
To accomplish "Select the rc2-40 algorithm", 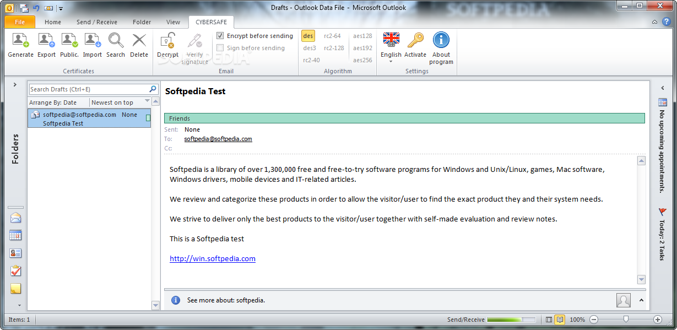I will (311, 60).
